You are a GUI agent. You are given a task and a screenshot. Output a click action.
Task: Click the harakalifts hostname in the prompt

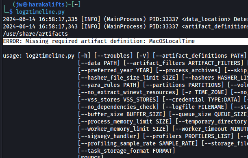(47, 4)
